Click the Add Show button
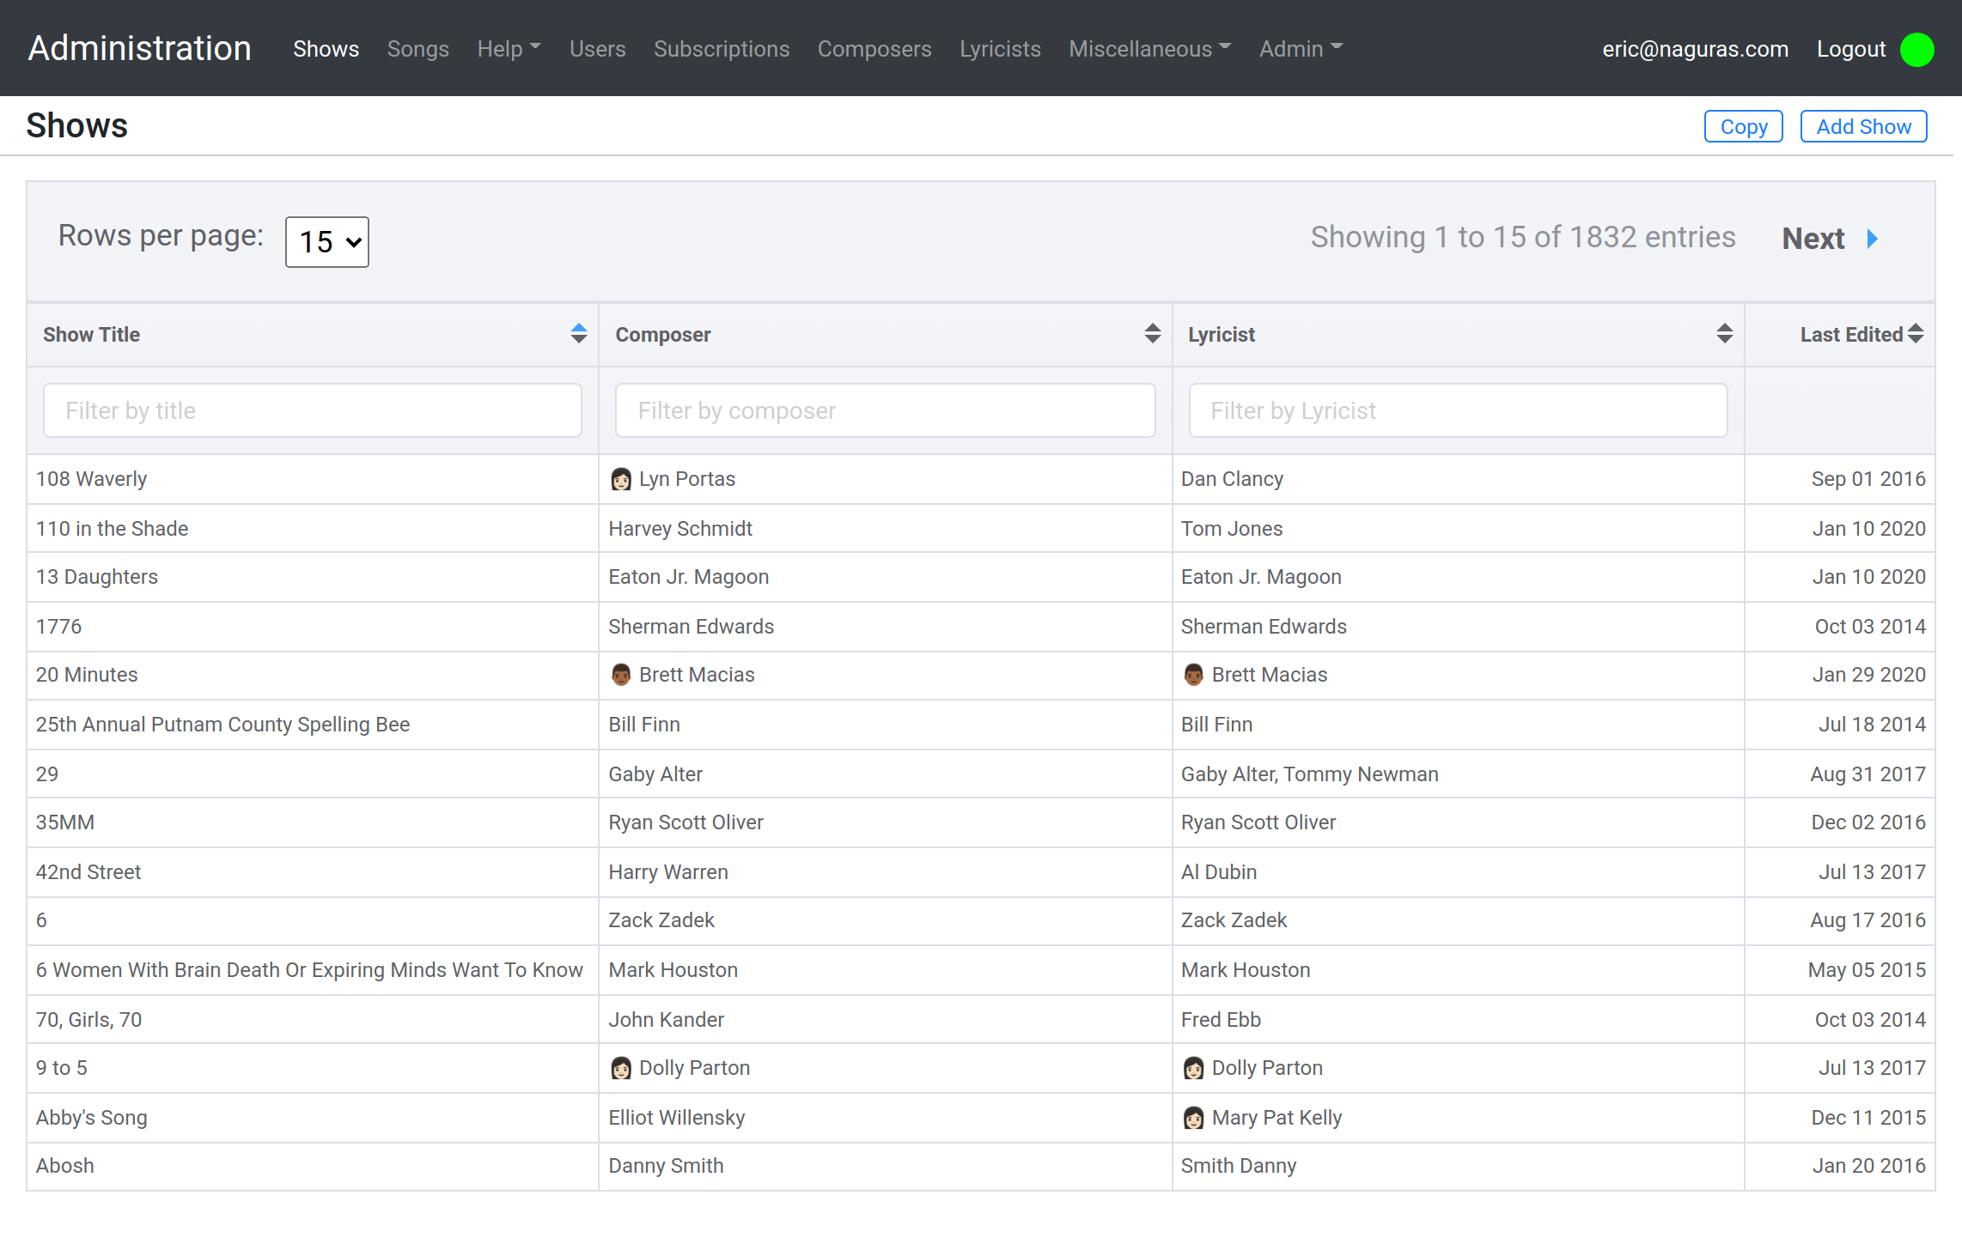This screenshot has width=1962, height=1250. (x=1862, y=126)
